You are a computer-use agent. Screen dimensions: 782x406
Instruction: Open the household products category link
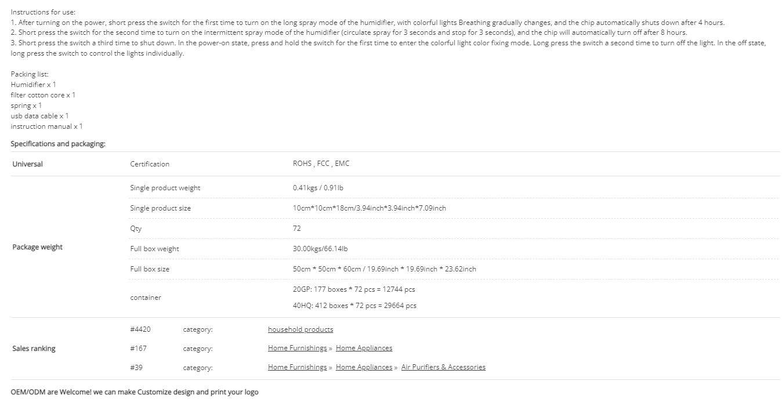tap(301, 329)
